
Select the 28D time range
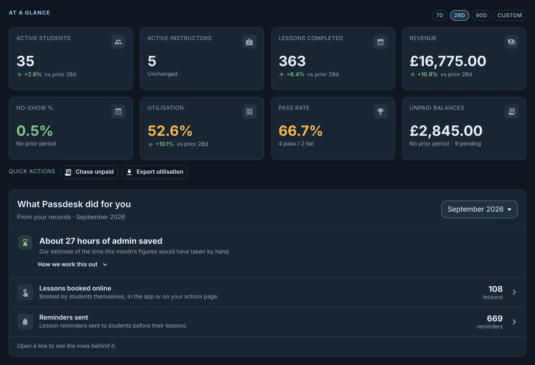point(460,15)
